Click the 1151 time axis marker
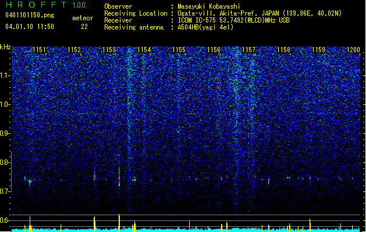 point(39,50)
